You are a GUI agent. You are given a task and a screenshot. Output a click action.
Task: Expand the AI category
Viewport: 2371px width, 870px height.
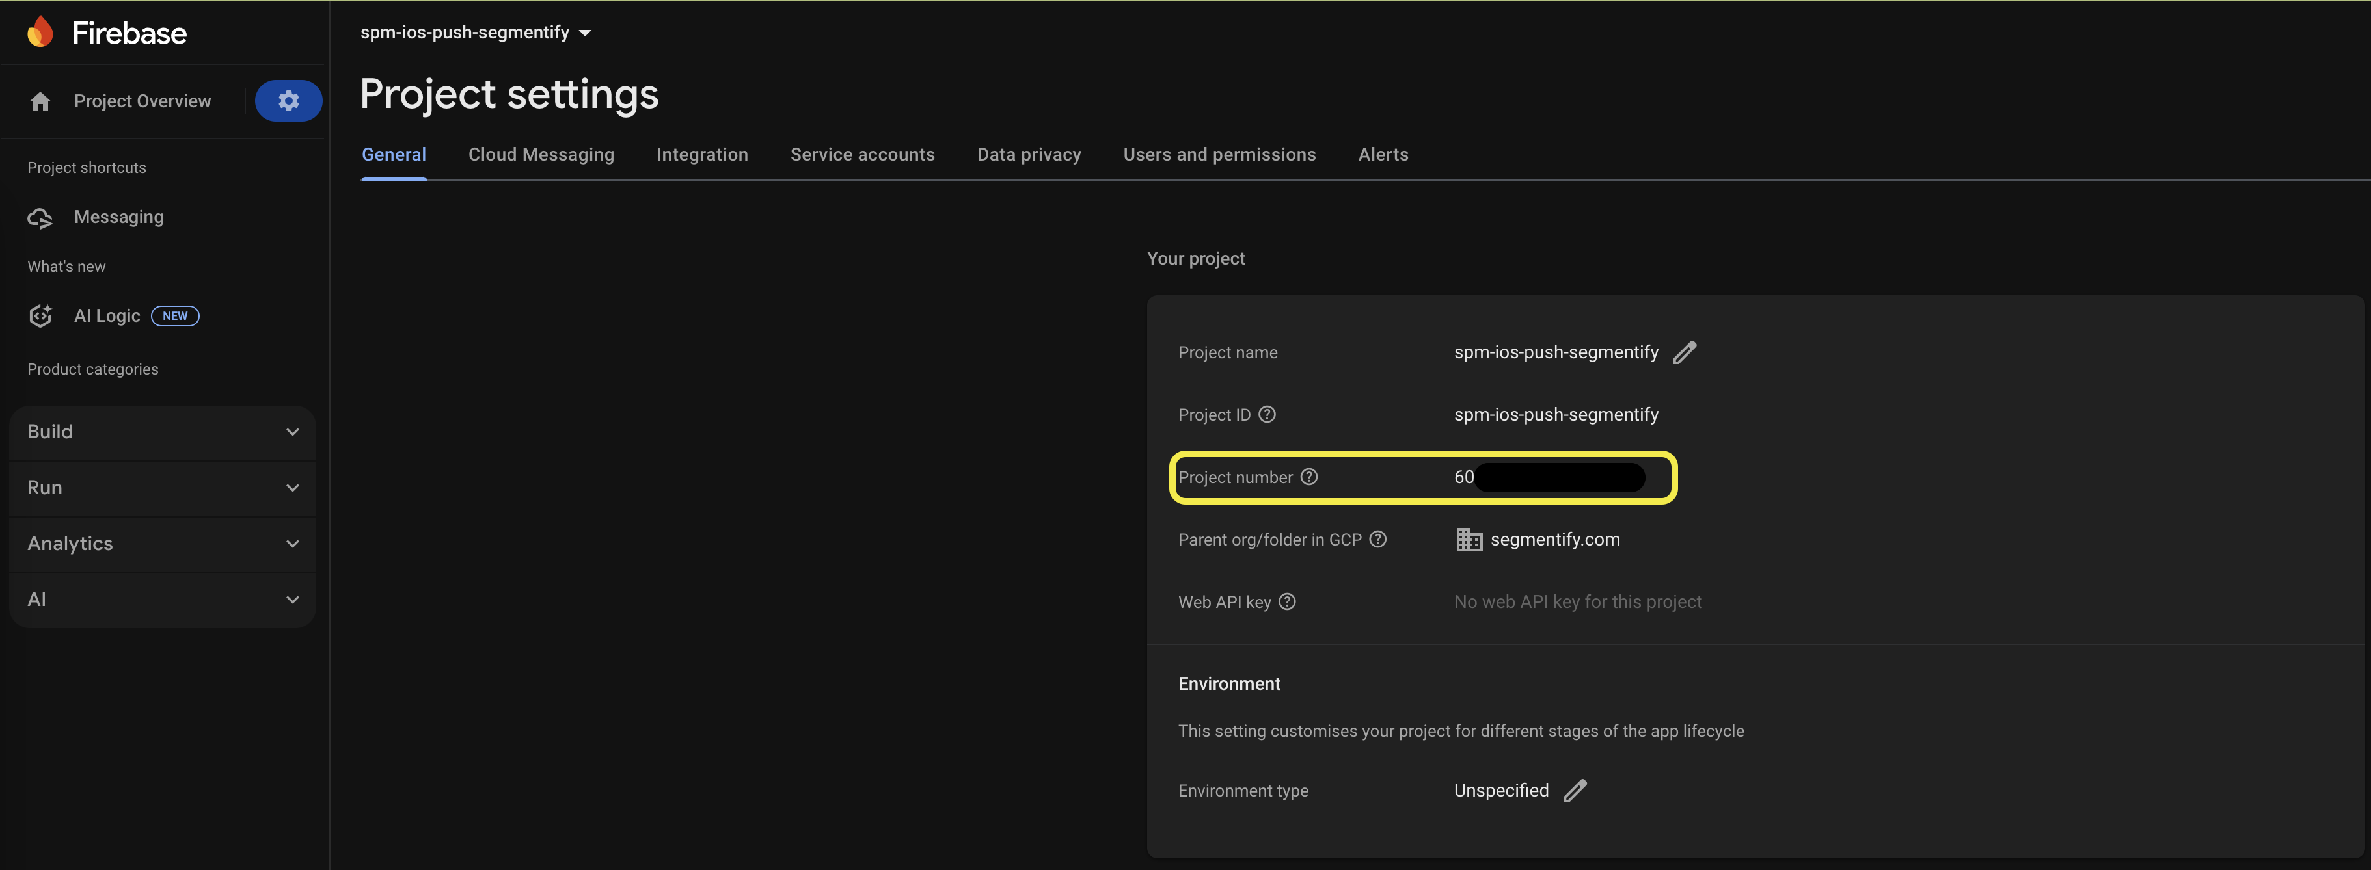162,601
